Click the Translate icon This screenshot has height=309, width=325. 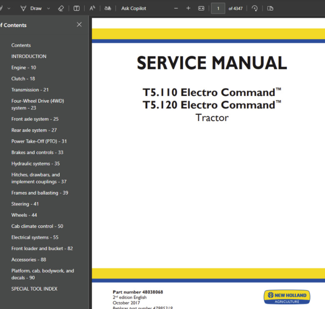pyautogui.click(x=108, y=8)
